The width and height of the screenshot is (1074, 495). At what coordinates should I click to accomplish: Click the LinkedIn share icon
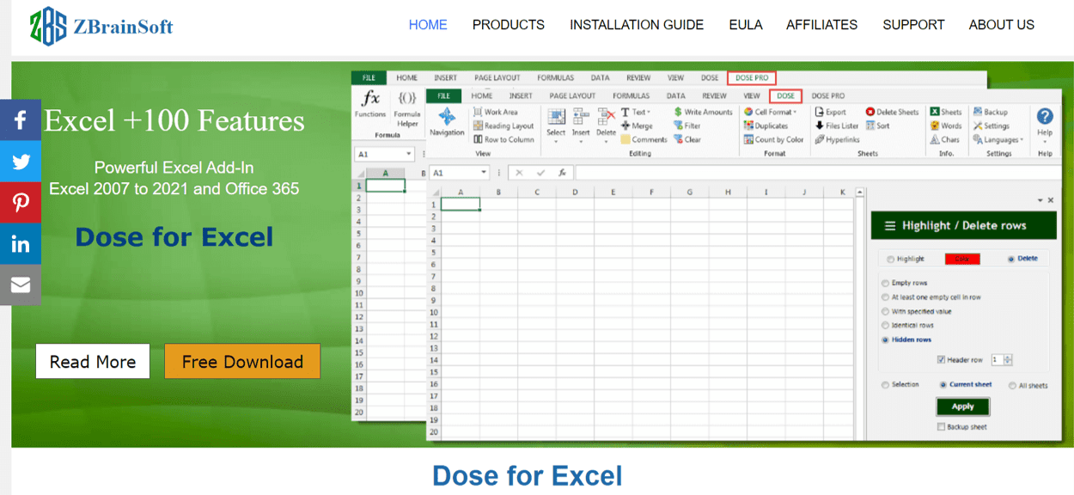point(21,243)
